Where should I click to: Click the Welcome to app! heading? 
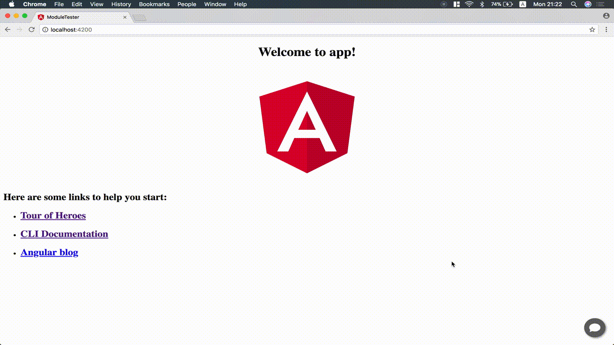click(307, 52)
